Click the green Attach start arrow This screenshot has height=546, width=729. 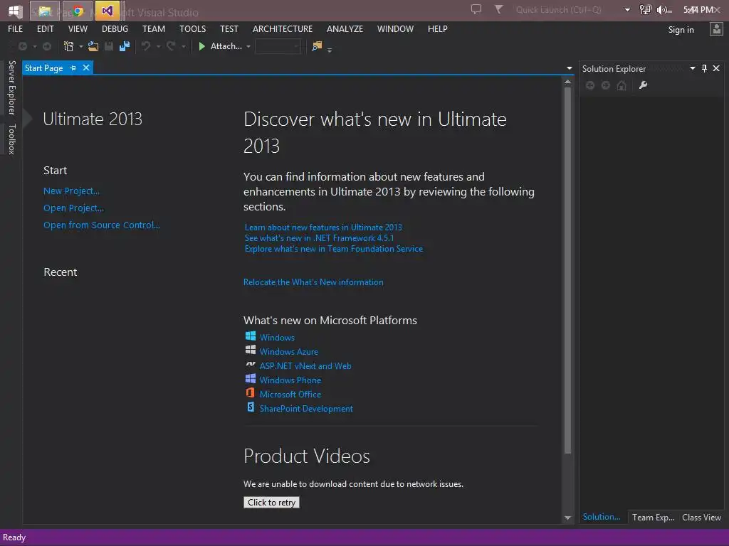point(201,46)
